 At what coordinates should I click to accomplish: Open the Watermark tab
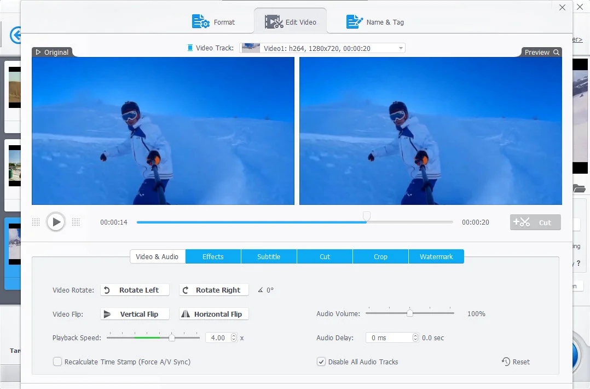coord(436,256)
